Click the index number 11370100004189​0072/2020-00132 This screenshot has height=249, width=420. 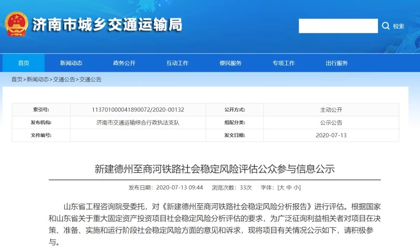pos(138,110)
